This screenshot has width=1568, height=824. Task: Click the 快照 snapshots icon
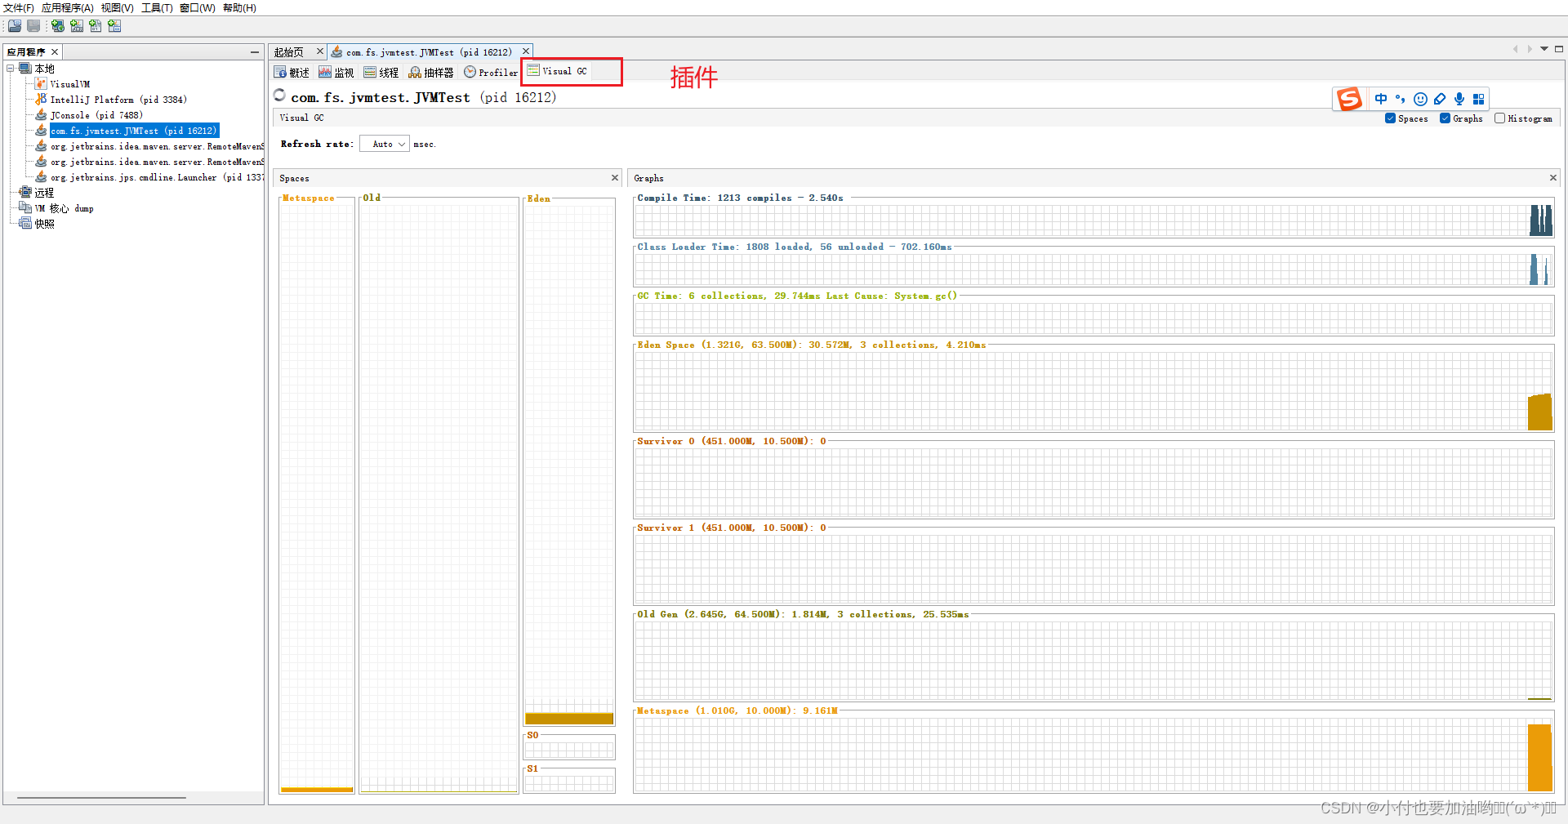pos(25,224)
